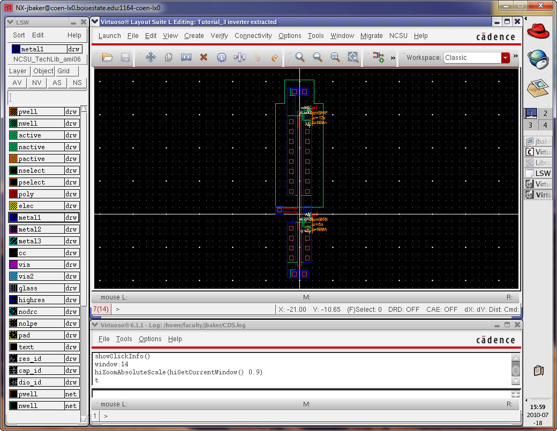Toggle None Visible with NV button
Viewport: 557px width, 431px height.
pos(37,83)
